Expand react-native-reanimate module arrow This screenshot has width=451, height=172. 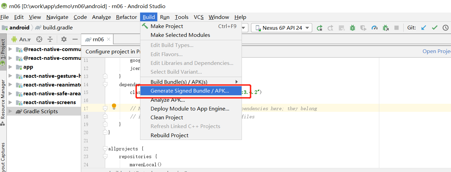[10, 84]
